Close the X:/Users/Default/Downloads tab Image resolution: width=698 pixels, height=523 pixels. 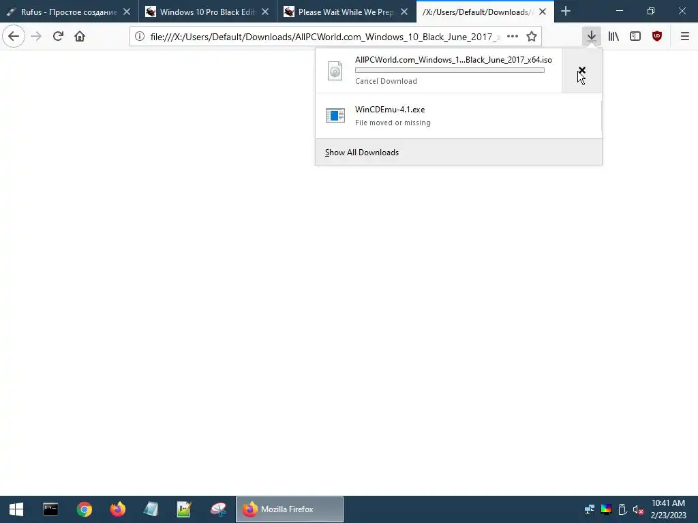click(x=543, y=12)
